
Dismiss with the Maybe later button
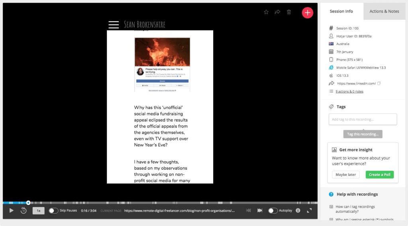pos(345,175)
